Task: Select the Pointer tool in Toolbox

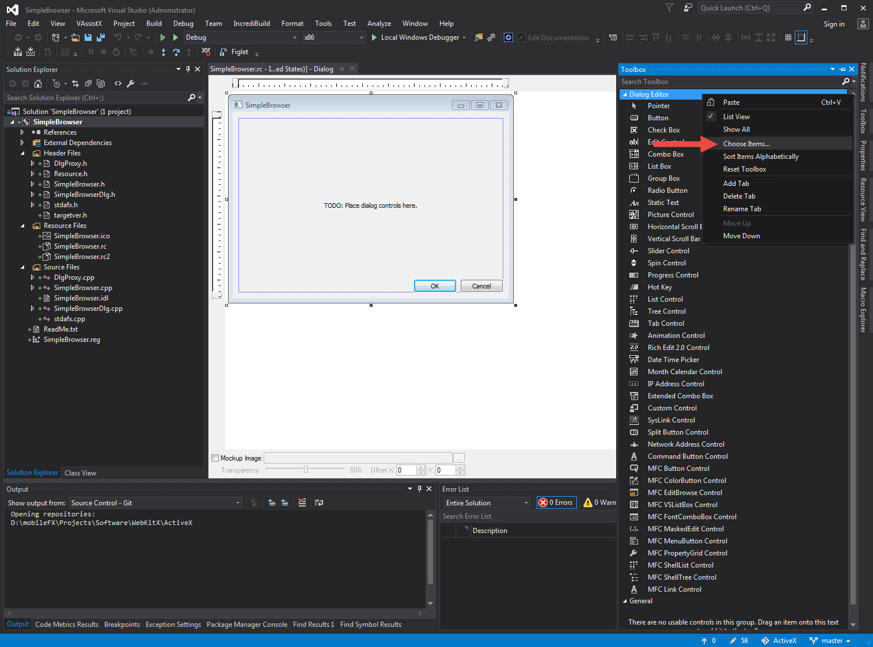Action: 659,106
